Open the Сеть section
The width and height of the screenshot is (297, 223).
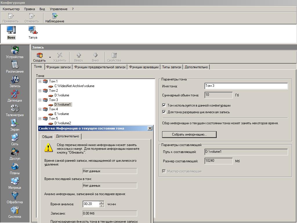tap(15, 140)
